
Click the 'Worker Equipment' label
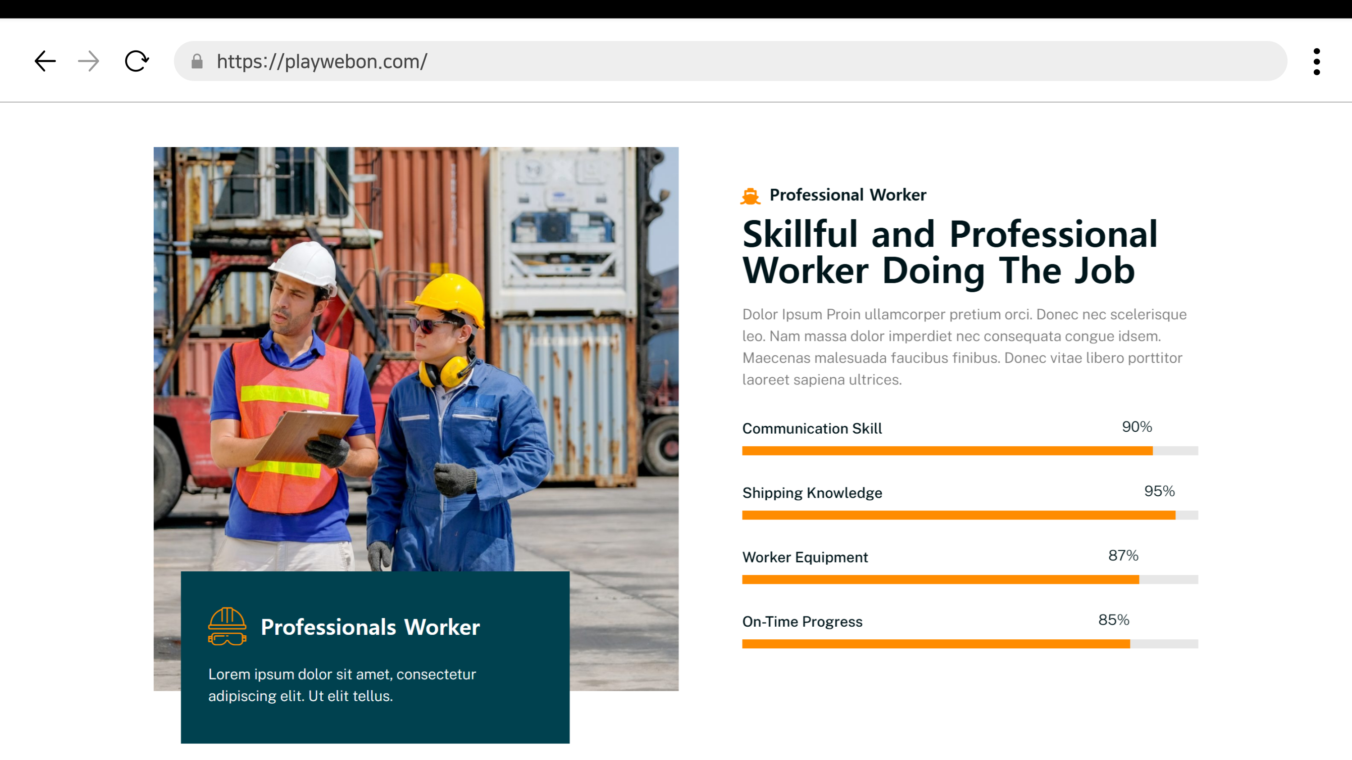[805, 557]
